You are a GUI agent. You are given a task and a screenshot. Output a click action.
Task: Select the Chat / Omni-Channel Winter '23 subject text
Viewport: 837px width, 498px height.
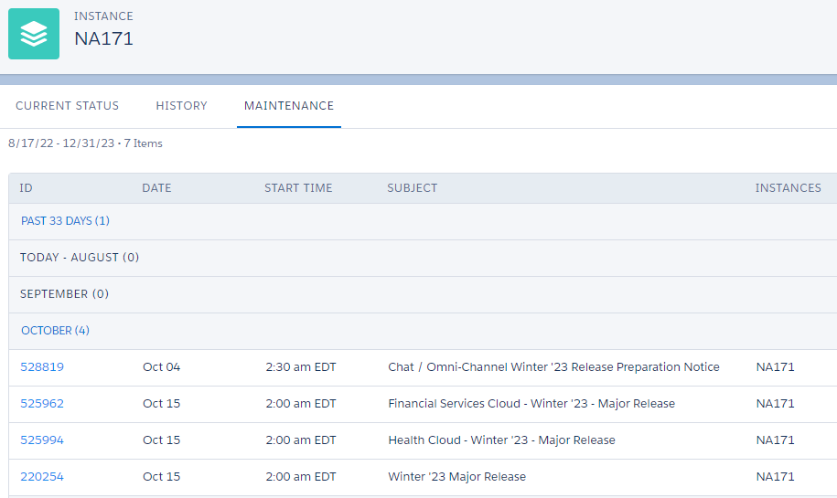coord(553,366)
